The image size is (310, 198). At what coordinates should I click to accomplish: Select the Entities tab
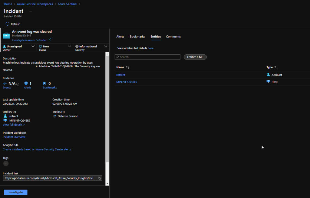click(156, 37)
